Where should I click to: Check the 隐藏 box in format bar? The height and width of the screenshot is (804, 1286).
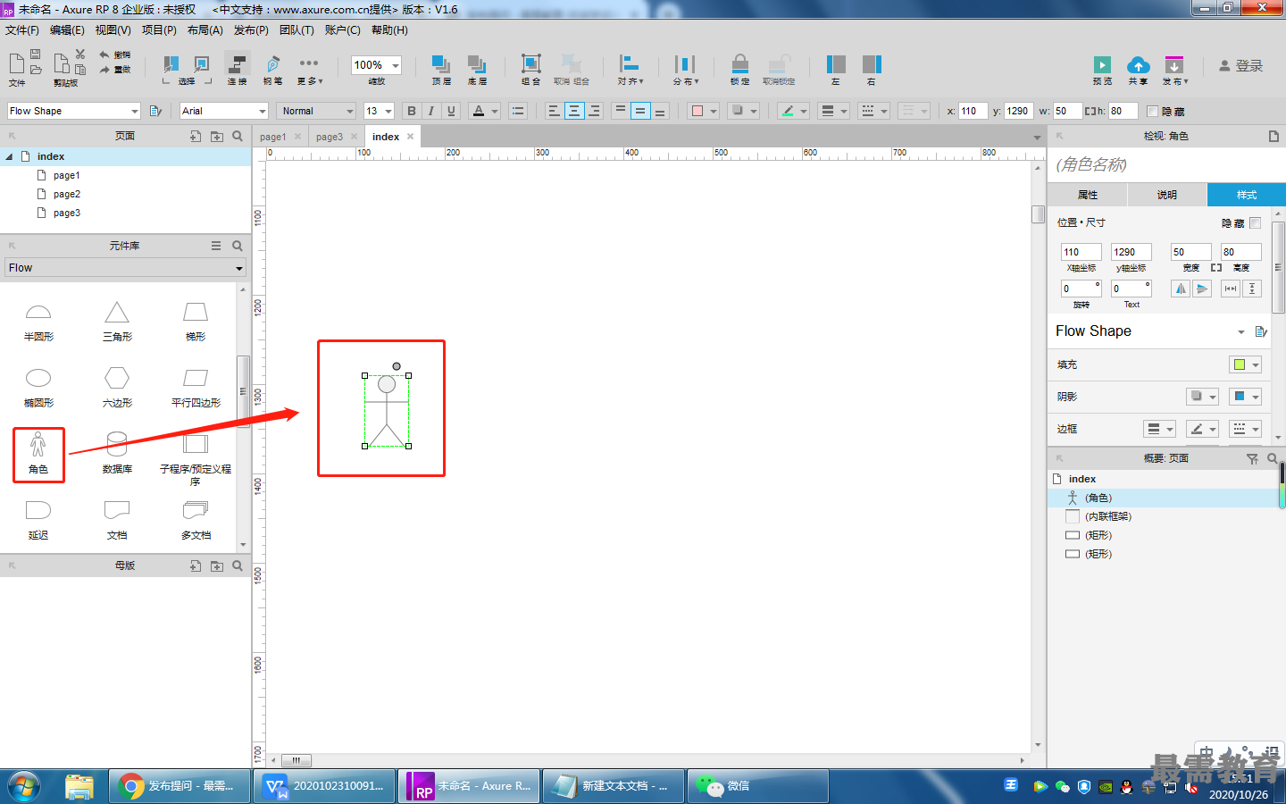pyautogui.click(x=1152, y=112)
